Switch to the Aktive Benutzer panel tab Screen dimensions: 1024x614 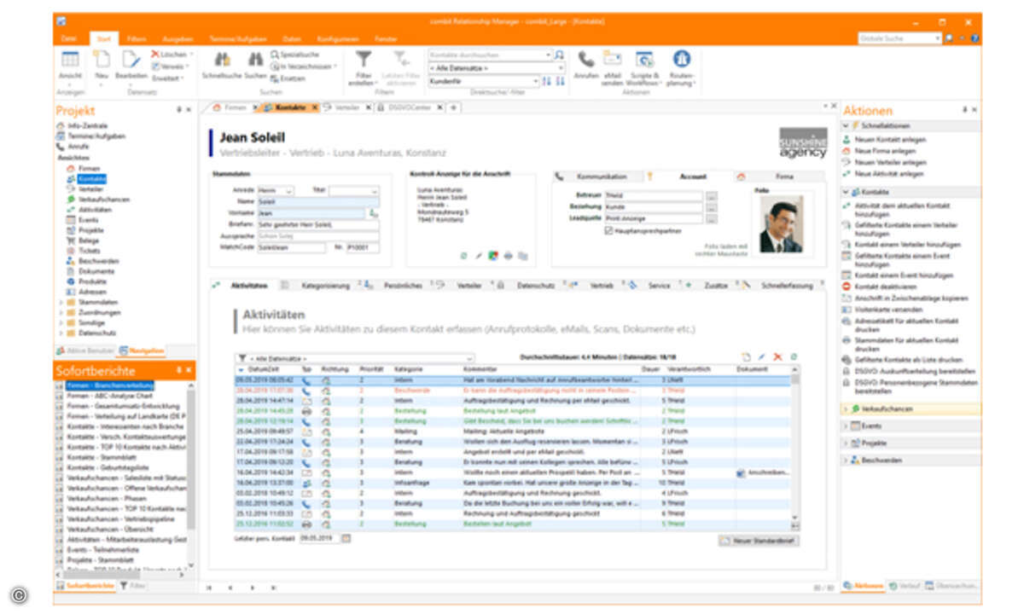pos(85,350)
